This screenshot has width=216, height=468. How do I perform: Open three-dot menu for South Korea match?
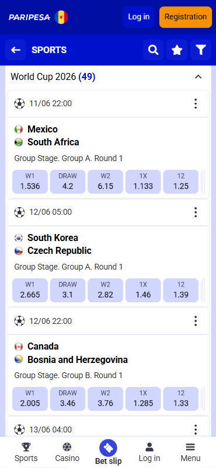196,212
